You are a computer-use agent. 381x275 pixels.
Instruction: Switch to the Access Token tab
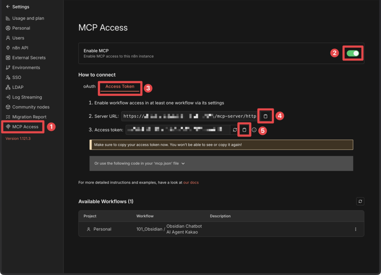(119, 86)
